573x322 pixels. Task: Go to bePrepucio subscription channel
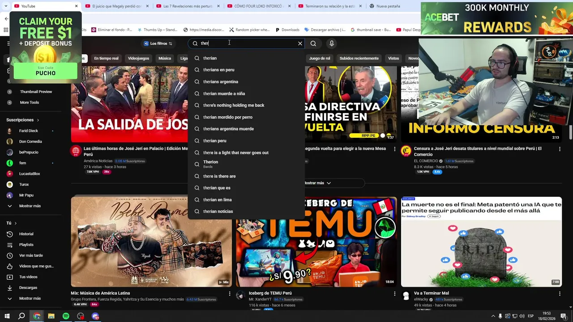click(30, 152)
